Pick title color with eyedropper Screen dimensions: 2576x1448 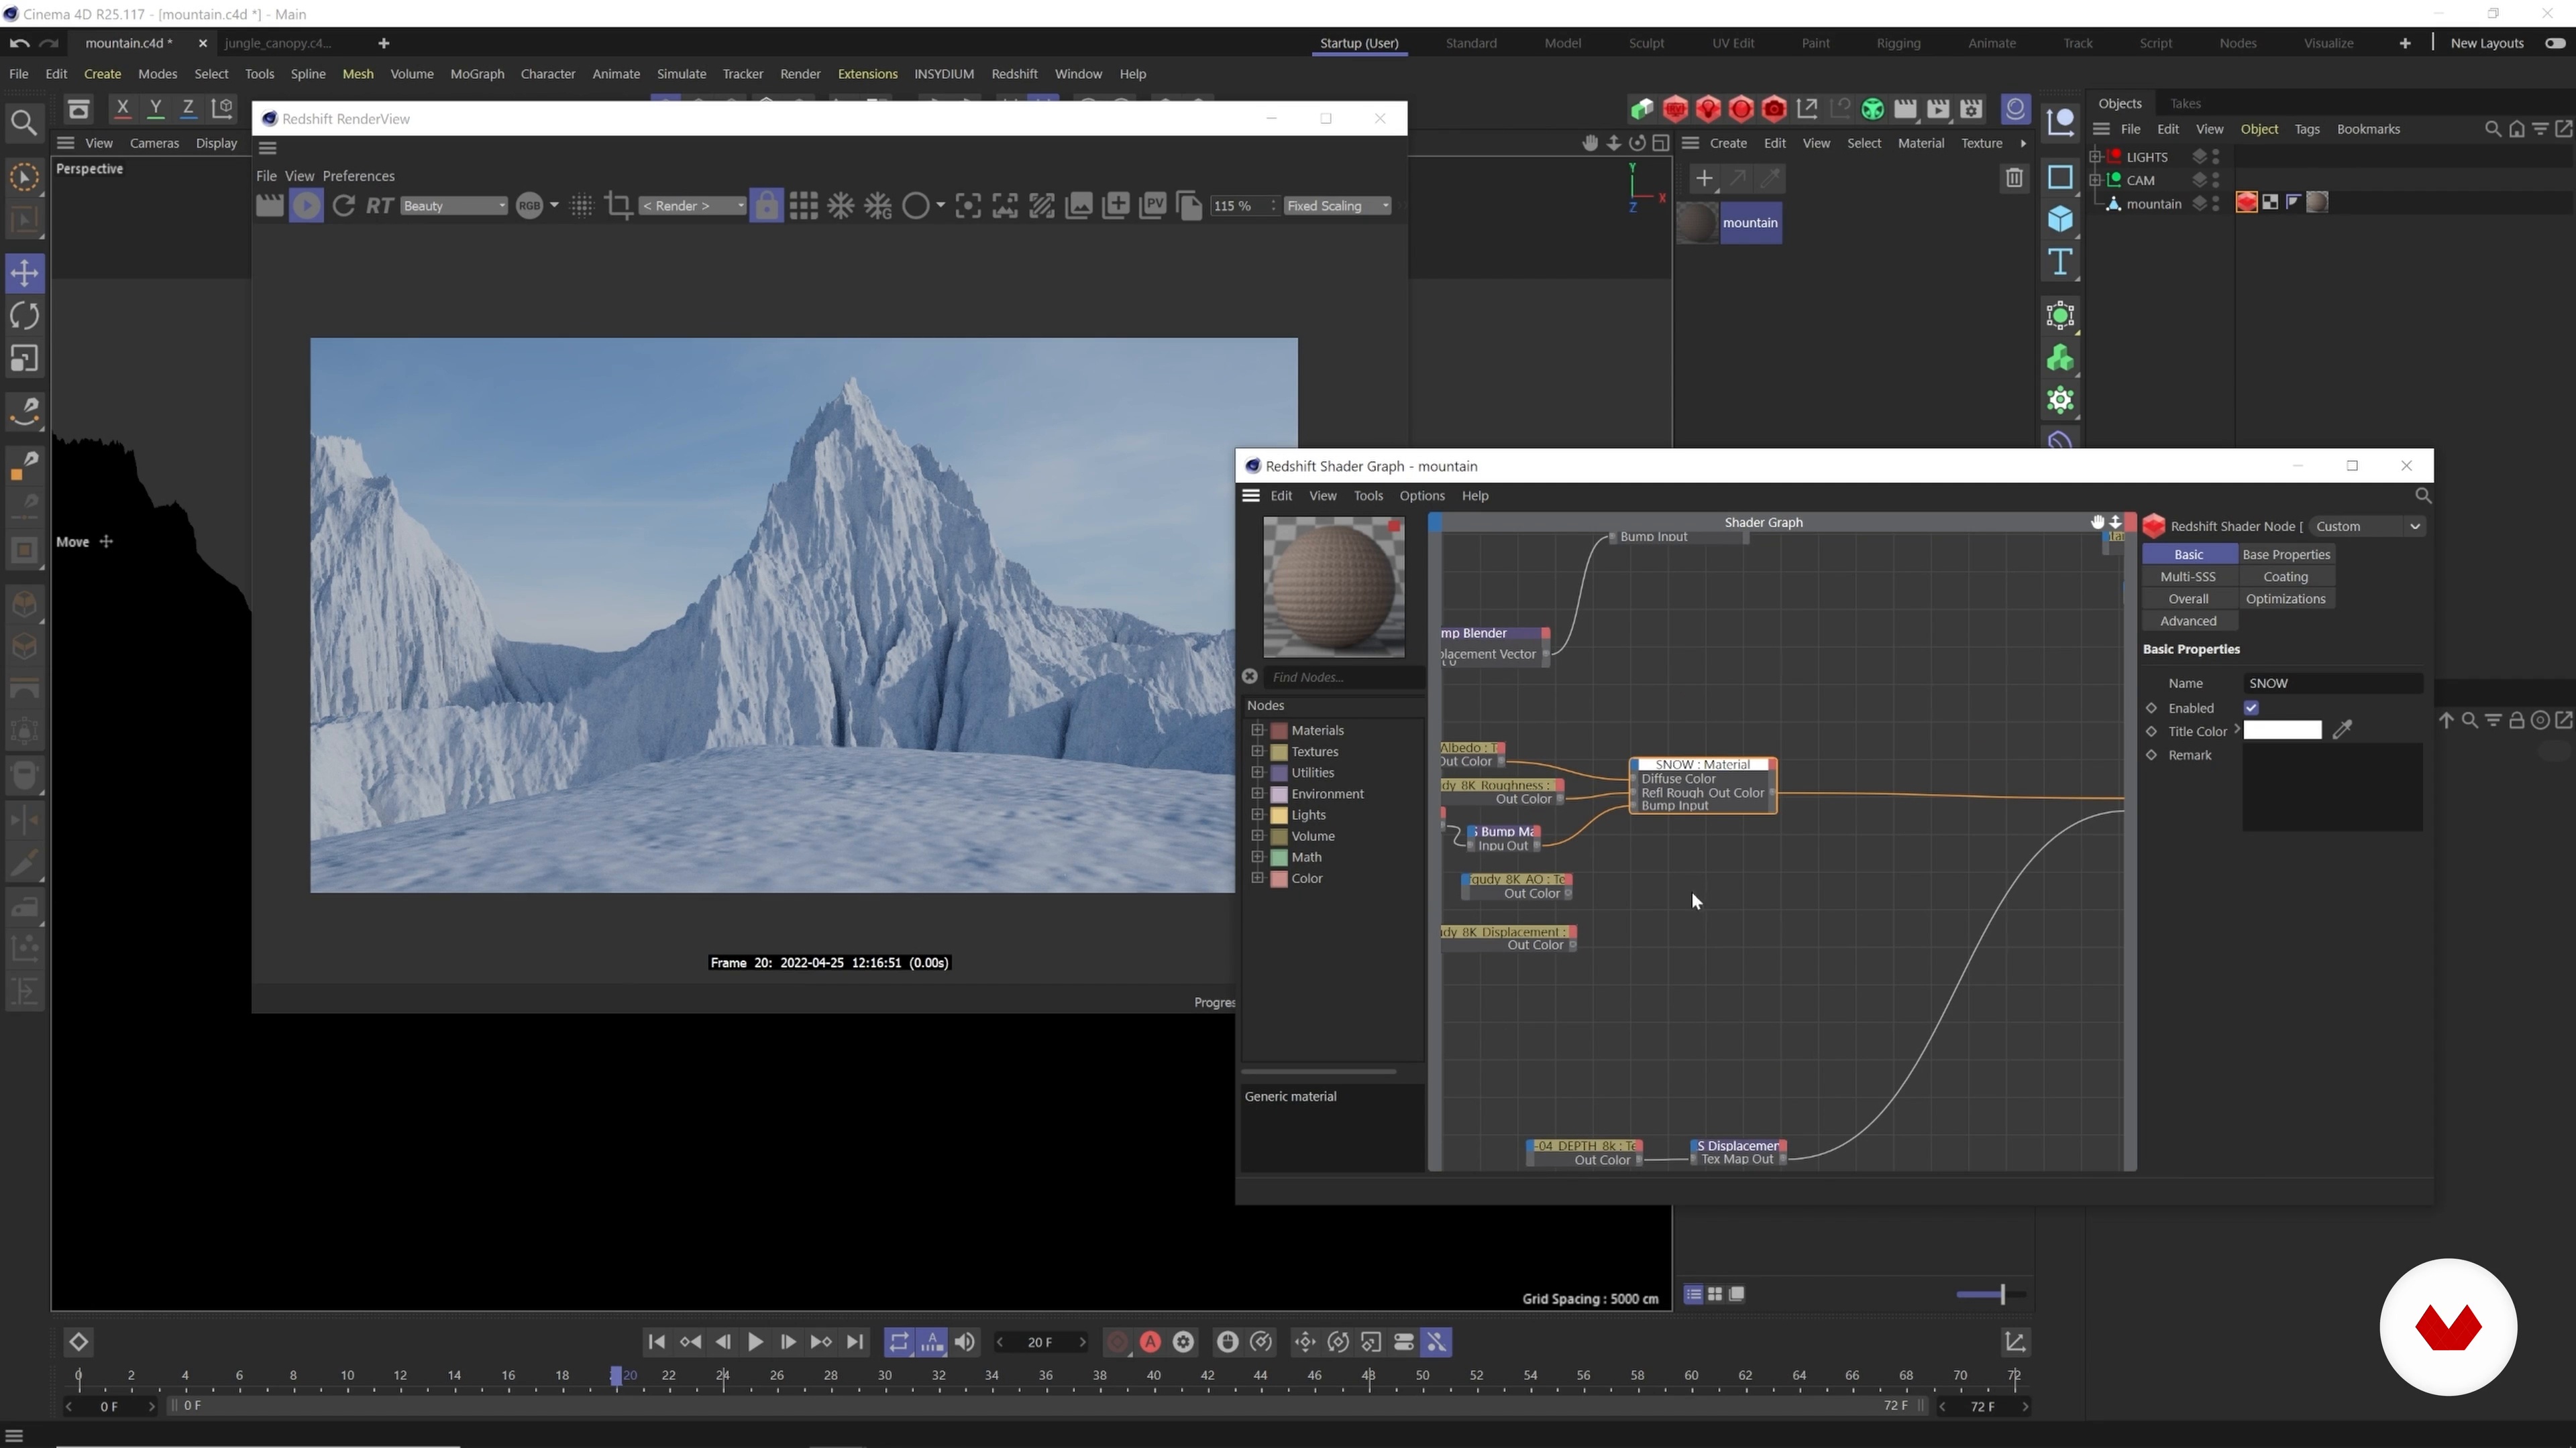tap(2342, 731)
